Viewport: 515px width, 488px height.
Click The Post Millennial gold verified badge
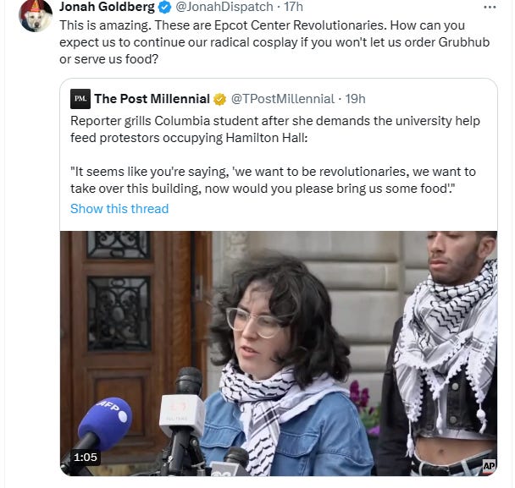pyautogui.click(x=219, y=99)
